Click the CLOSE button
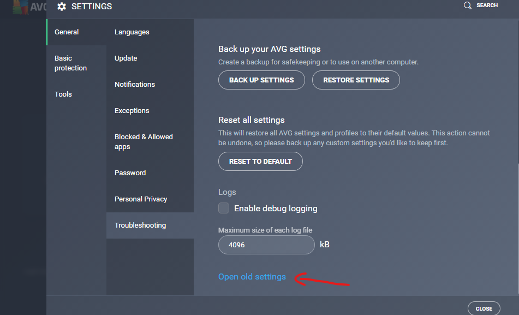 [x=484, y=308]
